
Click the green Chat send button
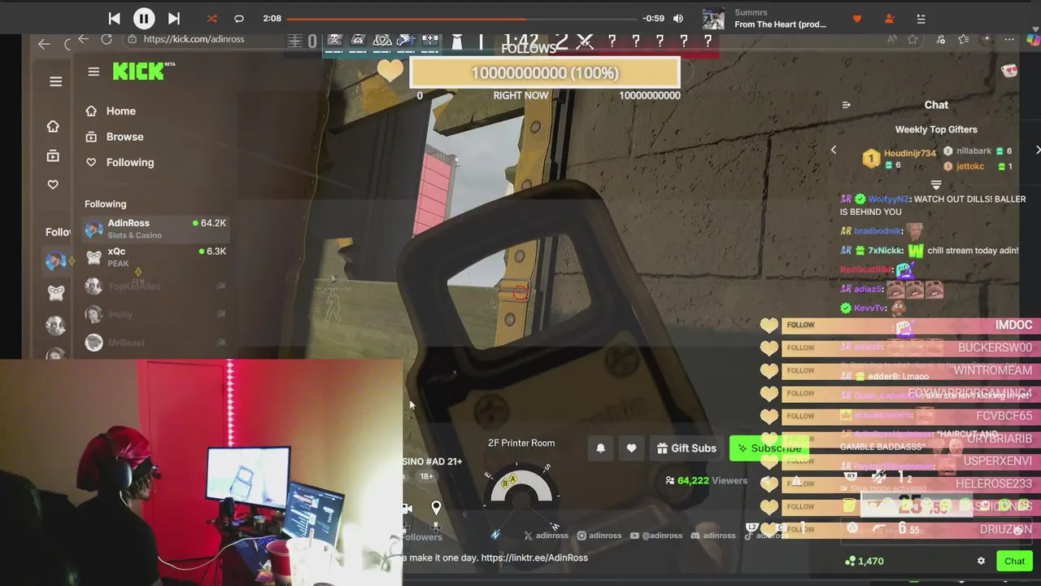point(1014,561)
